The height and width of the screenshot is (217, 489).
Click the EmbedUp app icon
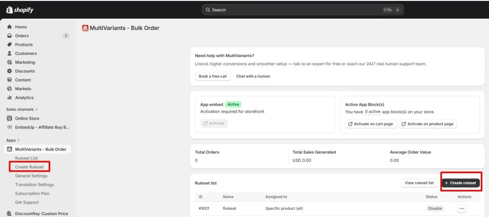point(10,127)
